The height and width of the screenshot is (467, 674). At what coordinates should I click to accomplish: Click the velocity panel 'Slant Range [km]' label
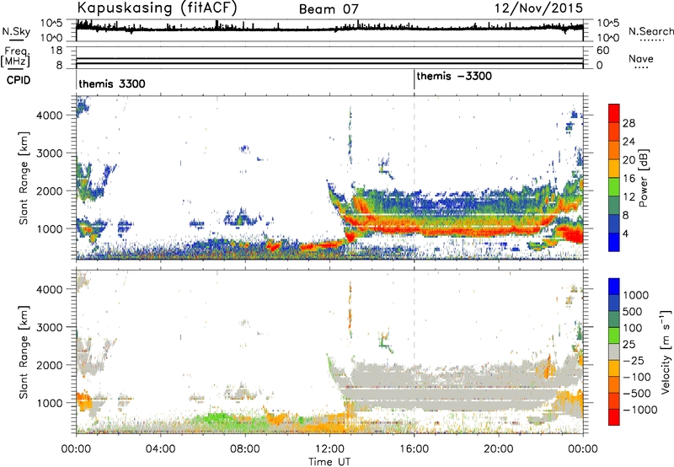click(x=24, y=352)
